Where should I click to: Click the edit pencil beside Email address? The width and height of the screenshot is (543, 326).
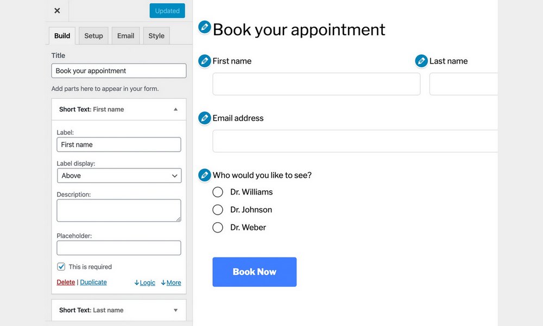204,118
